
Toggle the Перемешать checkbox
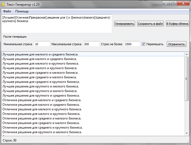point(143,44)
